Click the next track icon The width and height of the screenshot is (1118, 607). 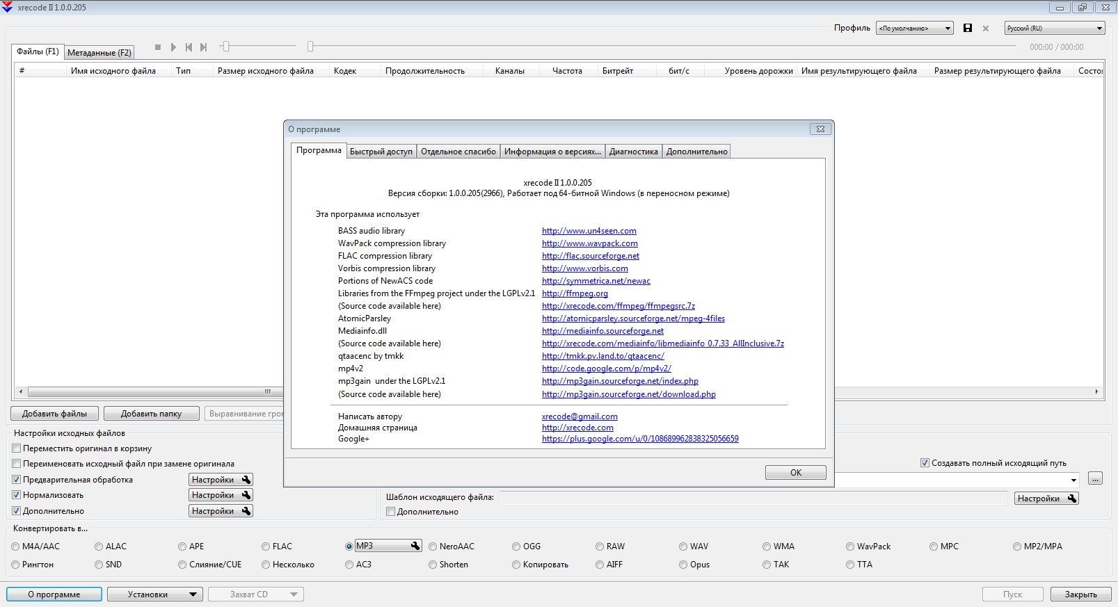203,47
